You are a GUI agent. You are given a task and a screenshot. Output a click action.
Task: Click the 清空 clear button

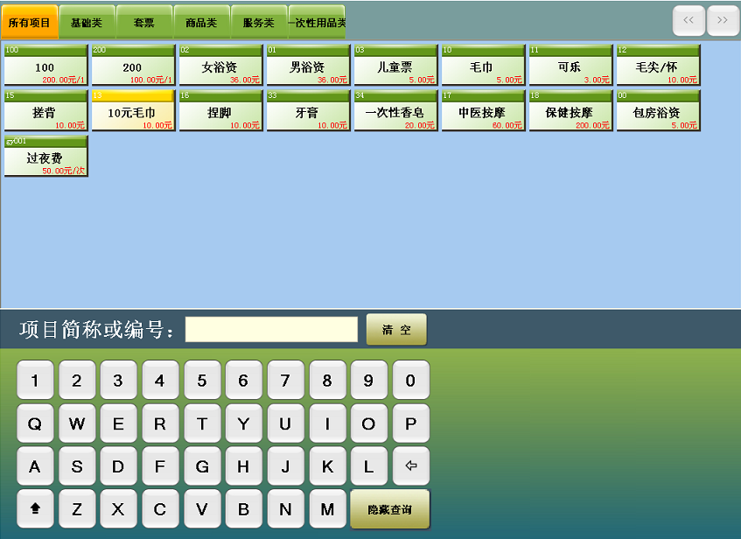[396, 330]
